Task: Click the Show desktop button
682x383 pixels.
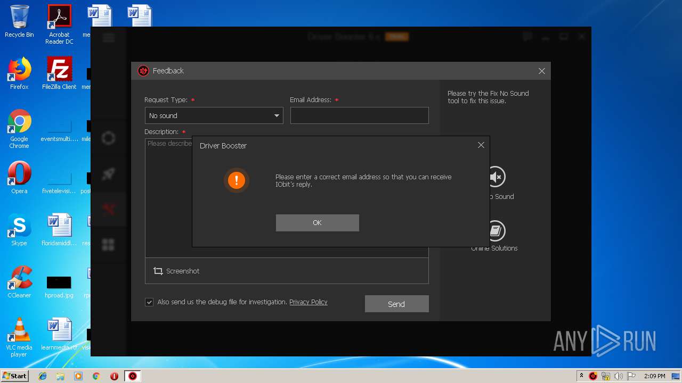Action: click(x=677, y=376)
